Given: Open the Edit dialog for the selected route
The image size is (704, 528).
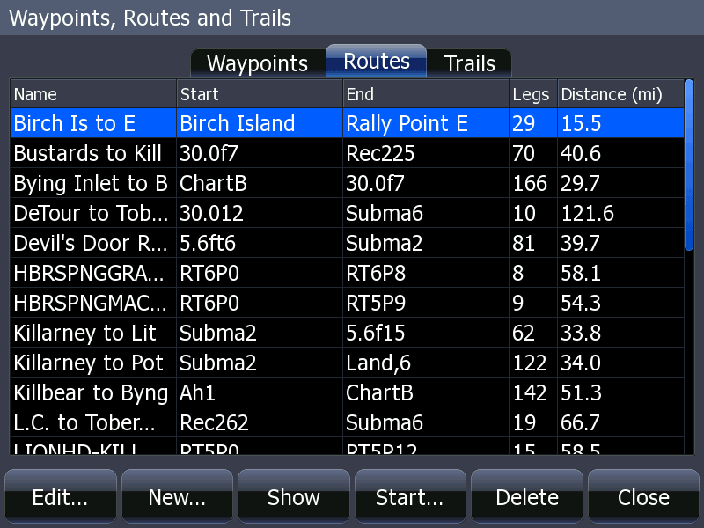Looking at the screenshot, I should pos(59,496).
